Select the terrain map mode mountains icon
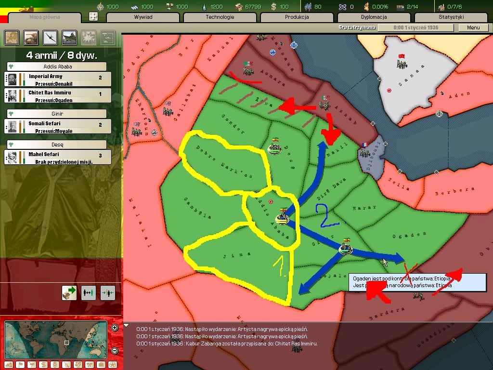Image resolution: width=493 pixels, height=370 pixels. [9, 365]
